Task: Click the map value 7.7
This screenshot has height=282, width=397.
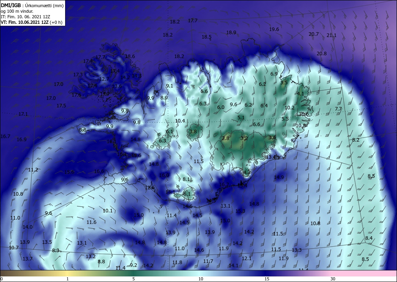Action: (x=338, y=109)
